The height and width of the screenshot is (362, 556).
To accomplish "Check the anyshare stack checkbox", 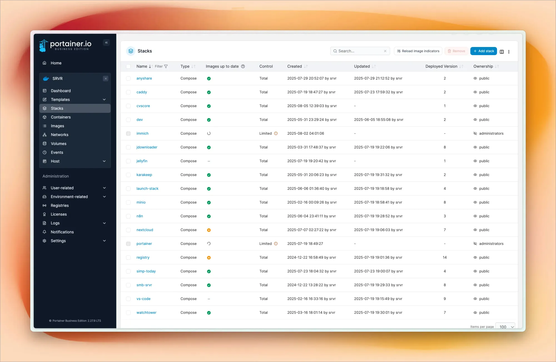I will [x=128, y=78].
